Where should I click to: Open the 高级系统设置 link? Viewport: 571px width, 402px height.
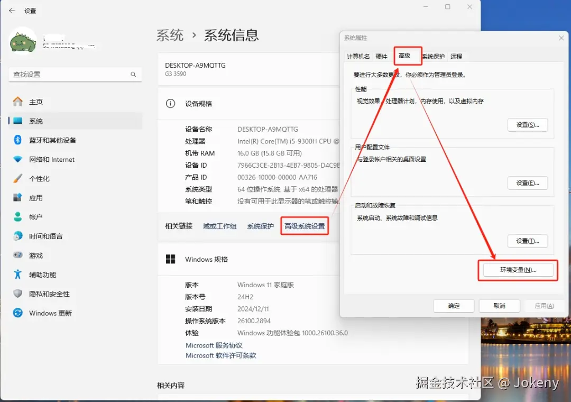pyautogui.click(x=305, y=226)
